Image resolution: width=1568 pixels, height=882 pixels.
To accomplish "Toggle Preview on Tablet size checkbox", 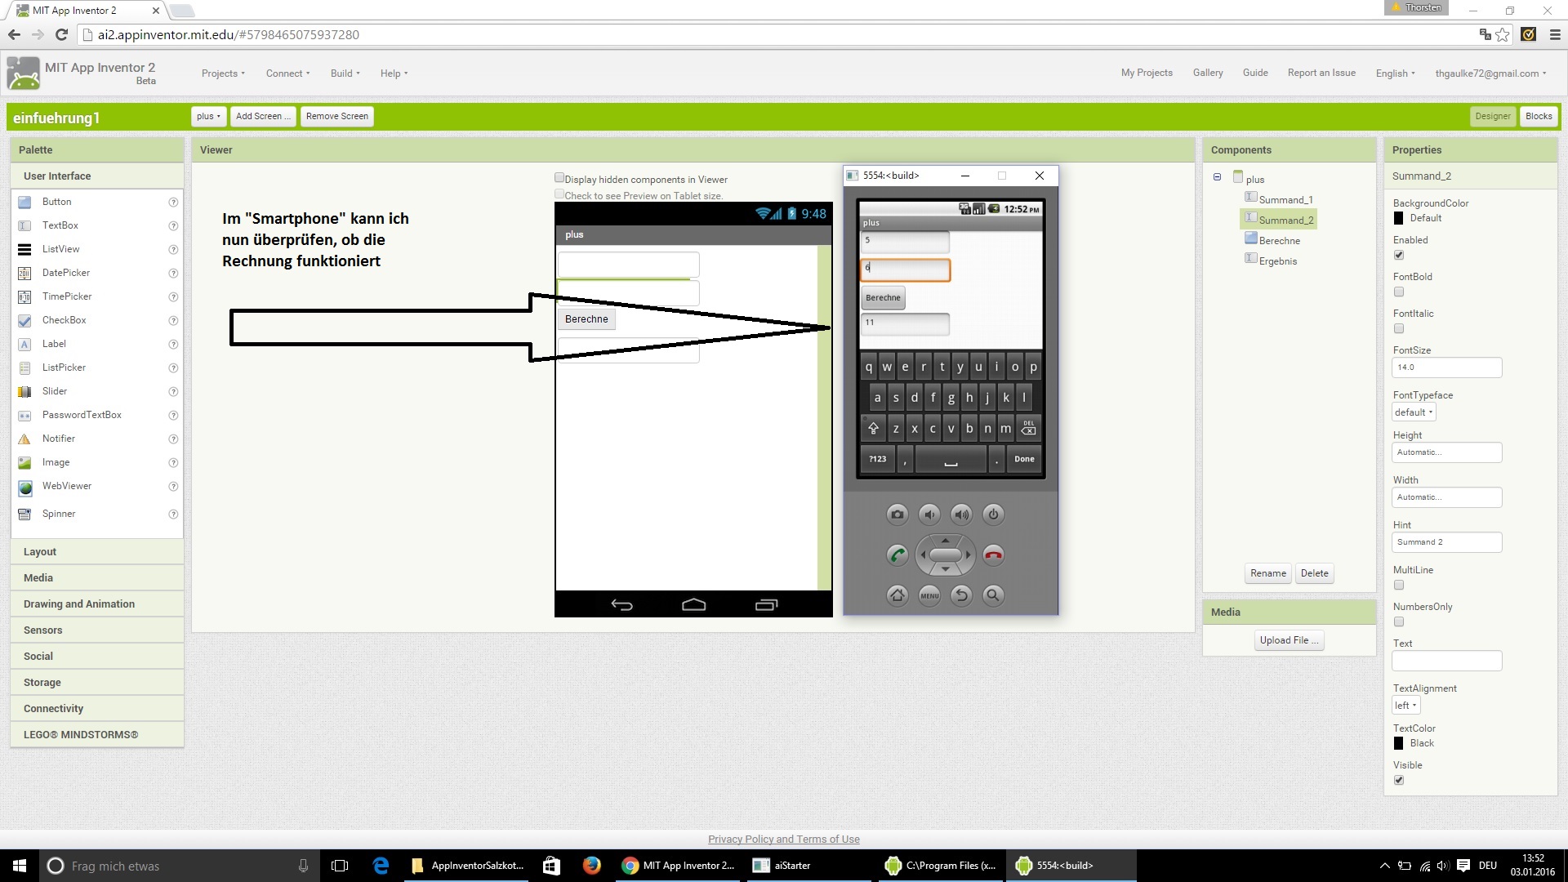I will tap(559, 194).
